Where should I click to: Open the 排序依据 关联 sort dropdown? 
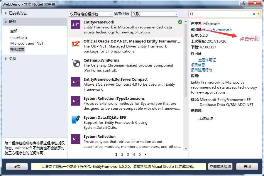pos(155,14)
